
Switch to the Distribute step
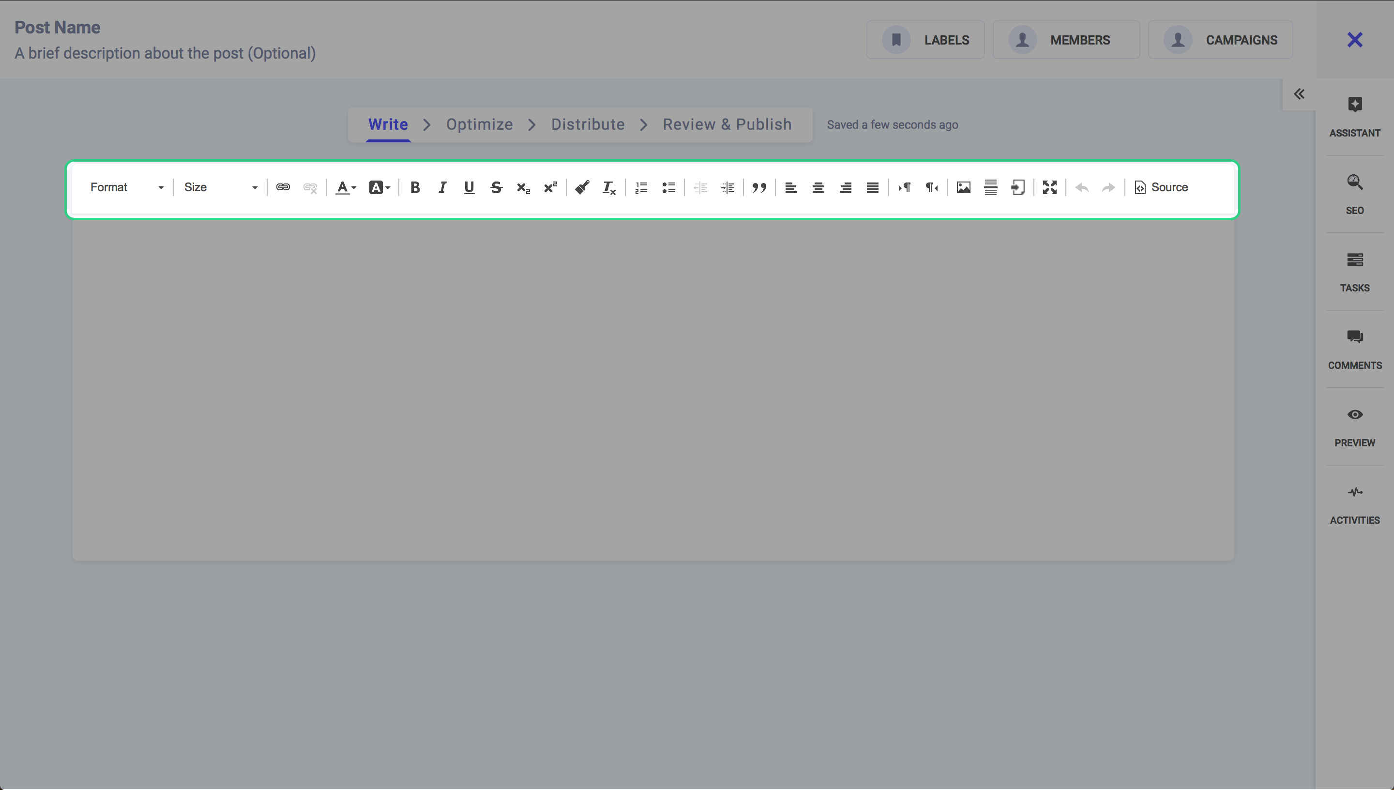[588, 124]
